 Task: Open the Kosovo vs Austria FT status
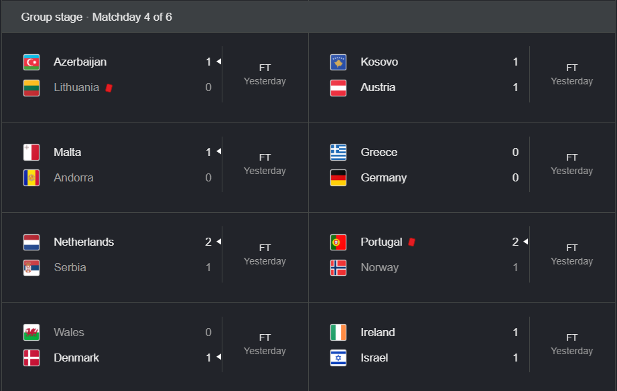(x=571, y=68)
